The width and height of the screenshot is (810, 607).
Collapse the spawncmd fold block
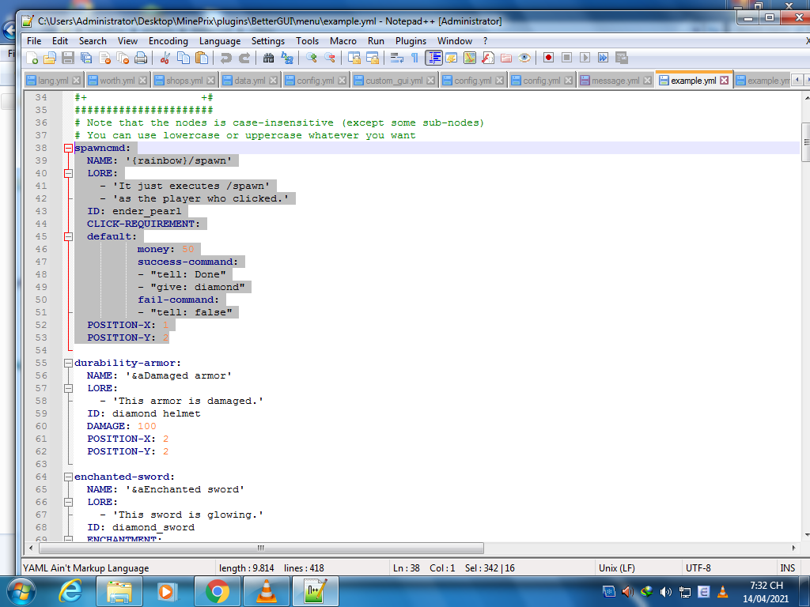pos(68,148)
